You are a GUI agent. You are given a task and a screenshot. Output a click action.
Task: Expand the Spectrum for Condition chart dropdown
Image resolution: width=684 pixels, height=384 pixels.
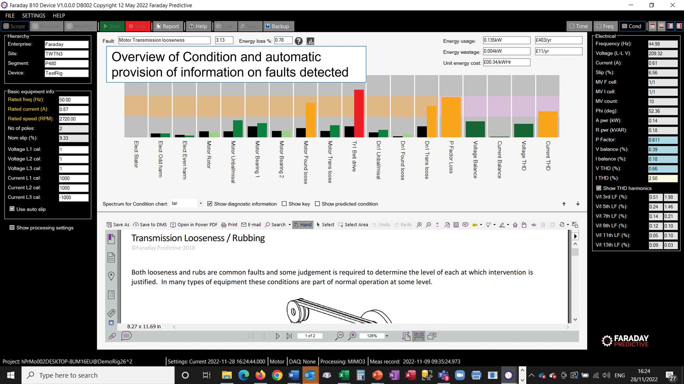click(201, 203)
